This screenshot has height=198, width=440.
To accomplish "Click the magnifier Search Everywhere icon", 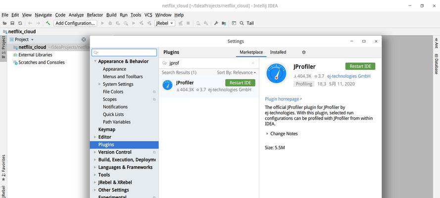I will 242,23.
